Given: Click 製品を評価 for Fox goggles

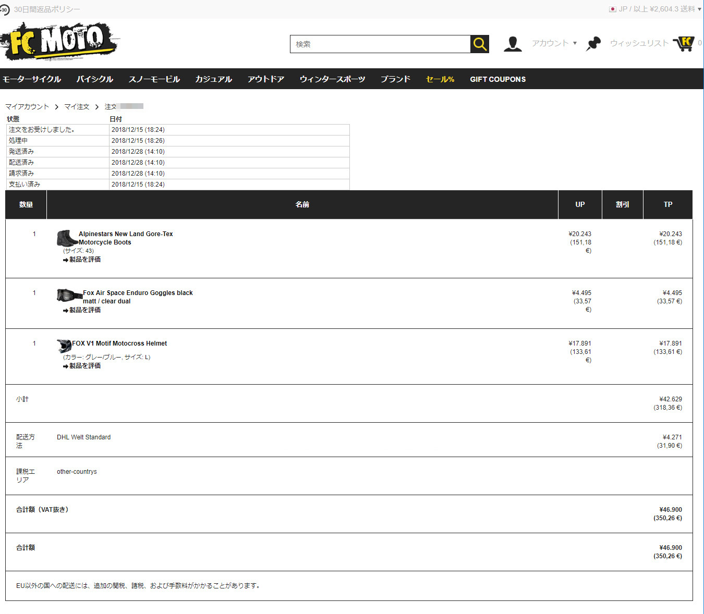Looking at the screenshot, I should coord(82,310).
